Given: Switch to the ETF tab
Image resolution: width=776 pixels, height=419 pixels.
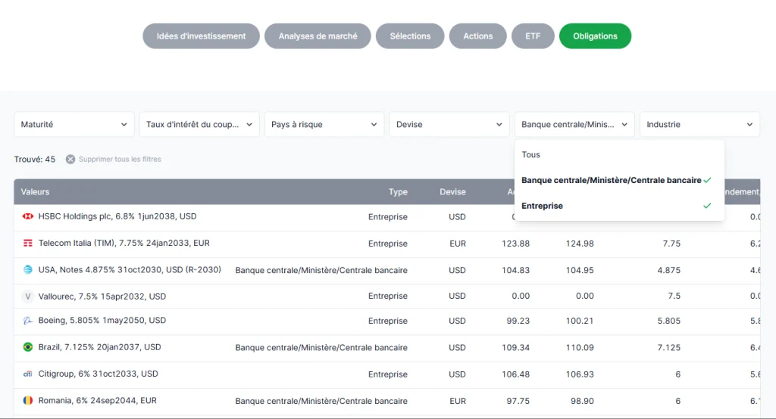Looking at the screenshot, I should click(x=533, y=36).
